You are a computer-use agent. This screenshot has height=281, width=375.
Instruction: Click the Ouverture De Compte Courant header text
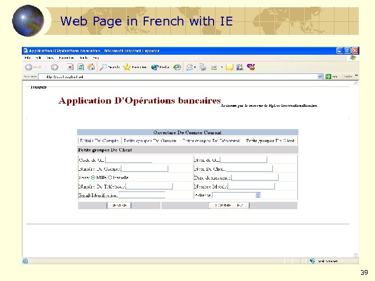187,132
